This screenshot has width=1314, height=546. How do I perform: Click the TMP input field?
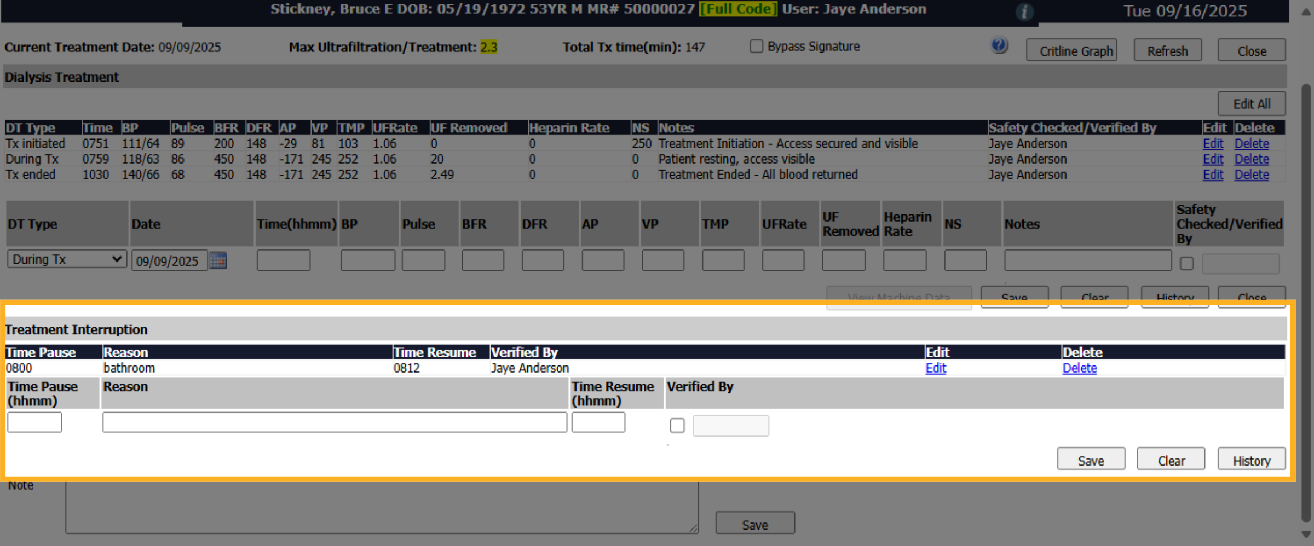(723, 260)
